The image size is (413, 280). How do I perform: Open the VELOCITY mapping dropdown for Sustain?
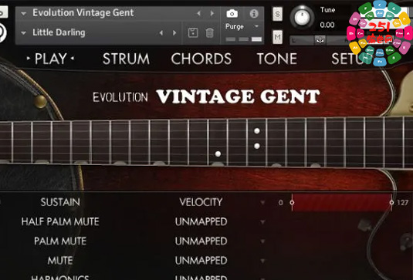tap(262, 202)
